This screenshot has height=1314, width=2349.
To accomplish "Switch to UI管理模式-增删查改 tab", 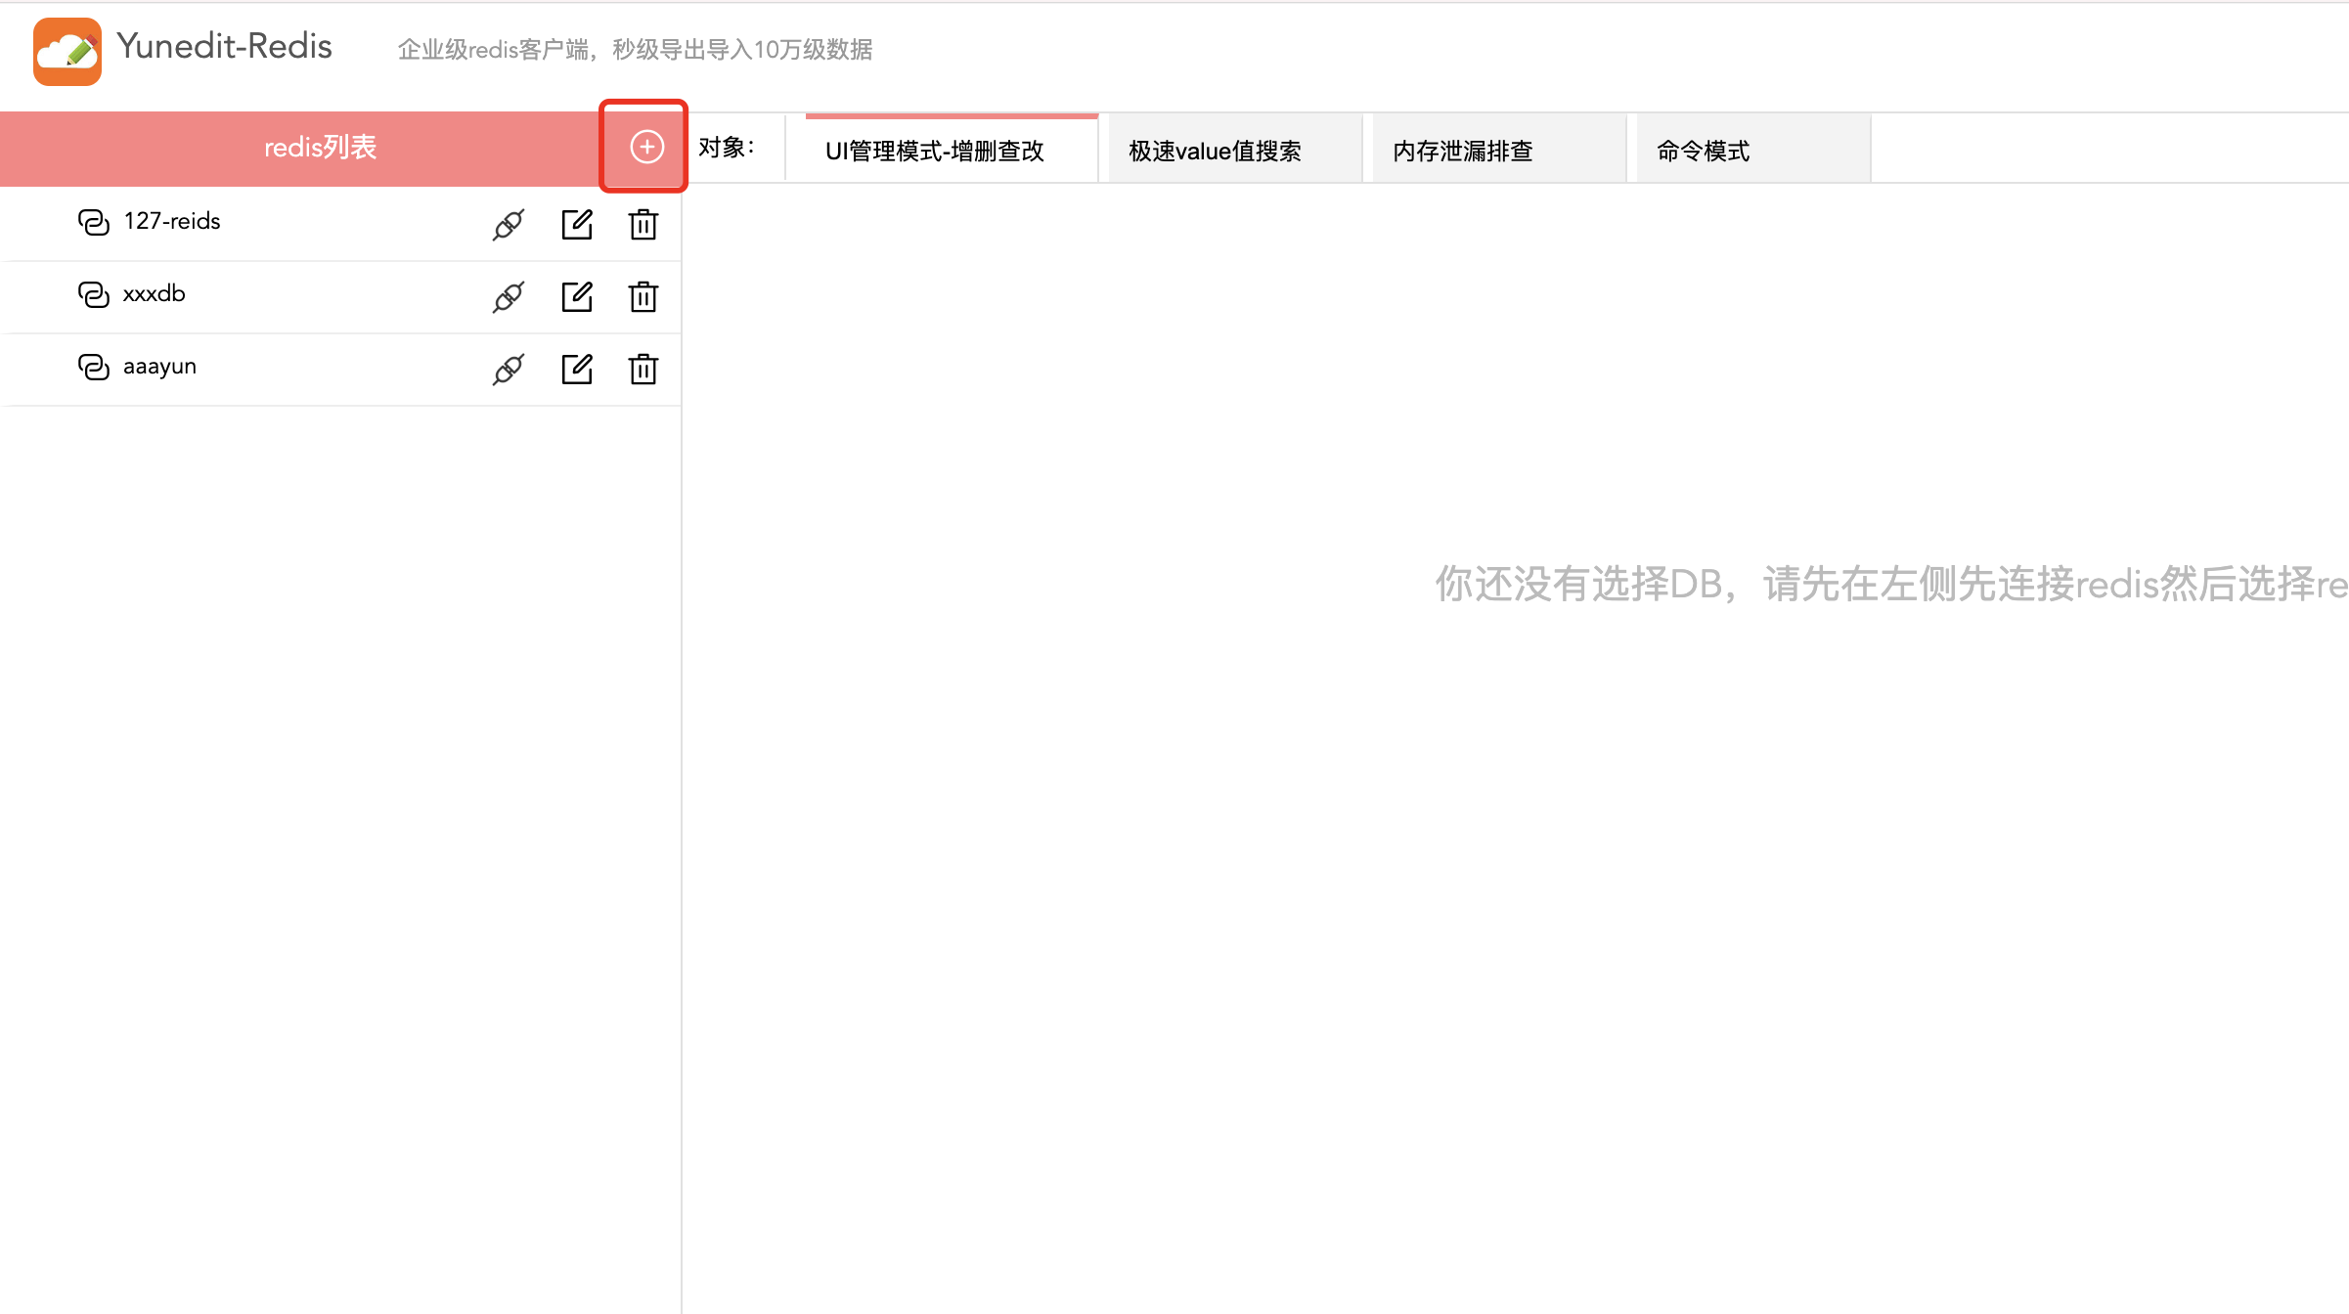I will coord(934,151).
